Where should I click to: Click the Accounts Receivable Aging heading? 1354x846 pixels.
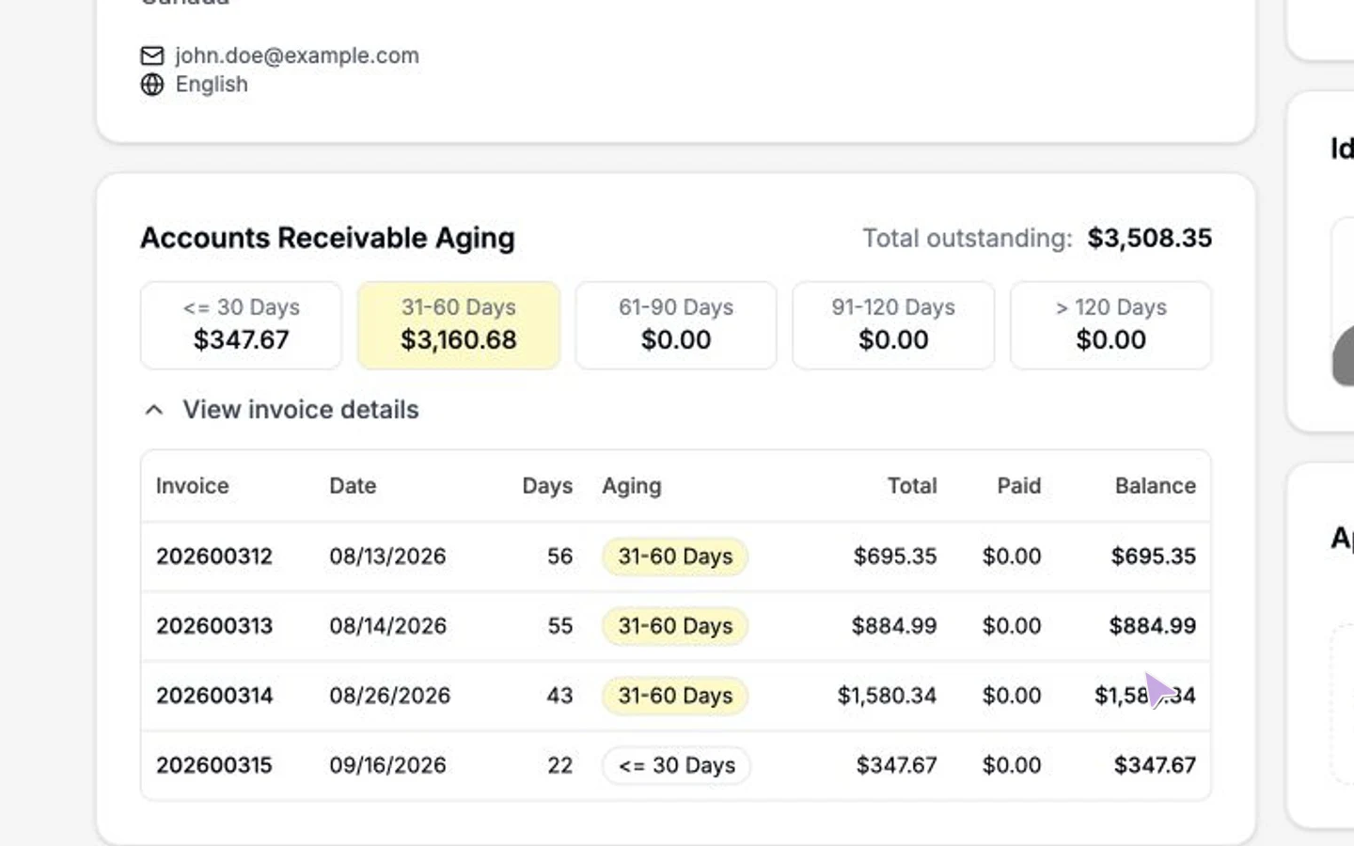pos(327,238)
